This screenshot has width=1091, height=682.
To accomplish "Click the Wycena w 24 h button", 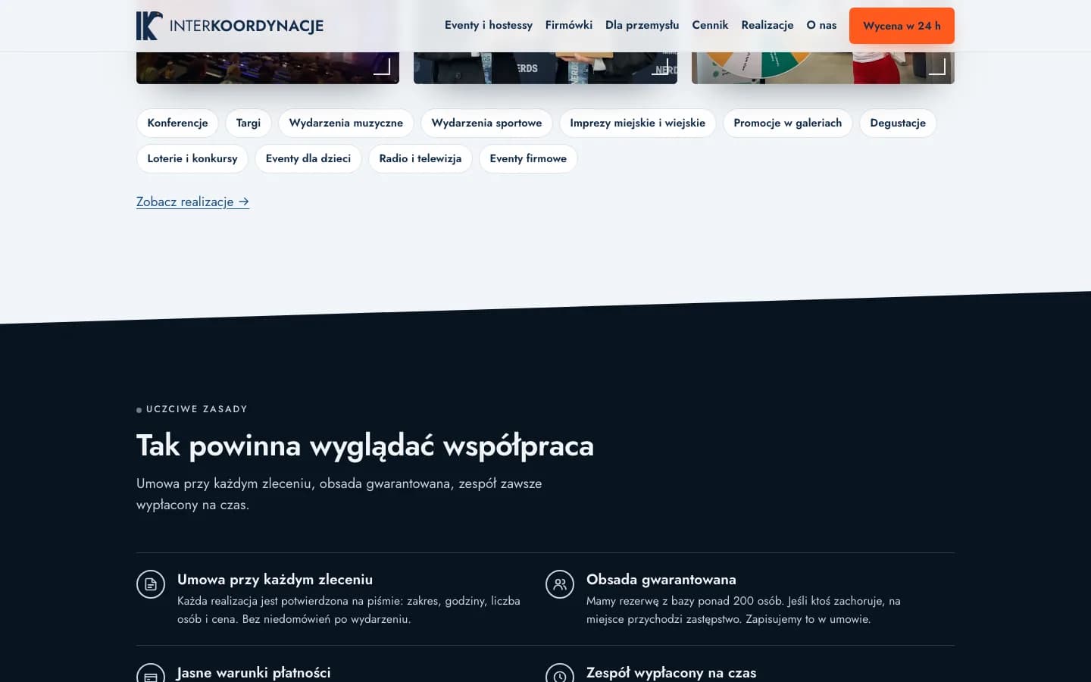I will [x=902, y=26].
